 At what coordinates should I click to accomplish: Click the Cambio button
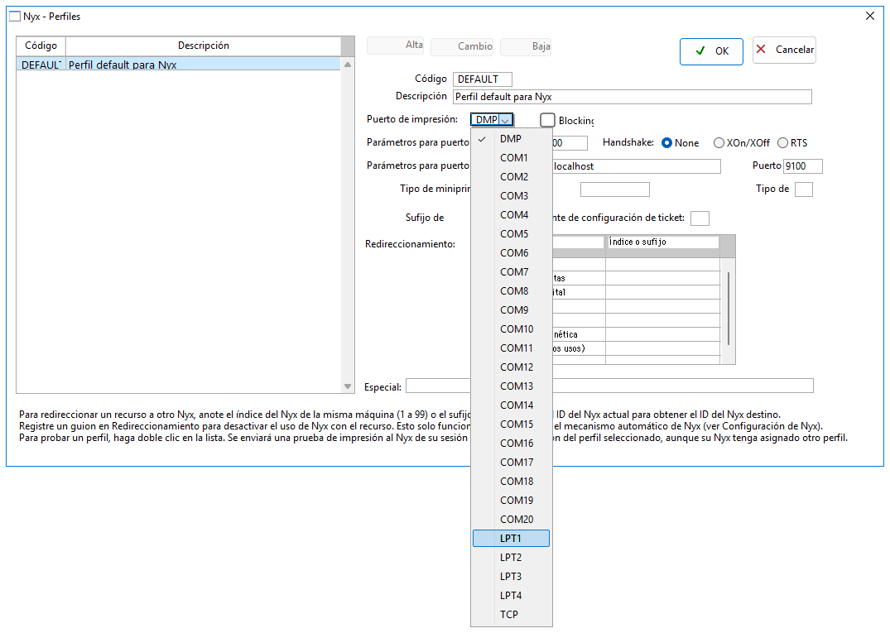(x=462, y=46)
